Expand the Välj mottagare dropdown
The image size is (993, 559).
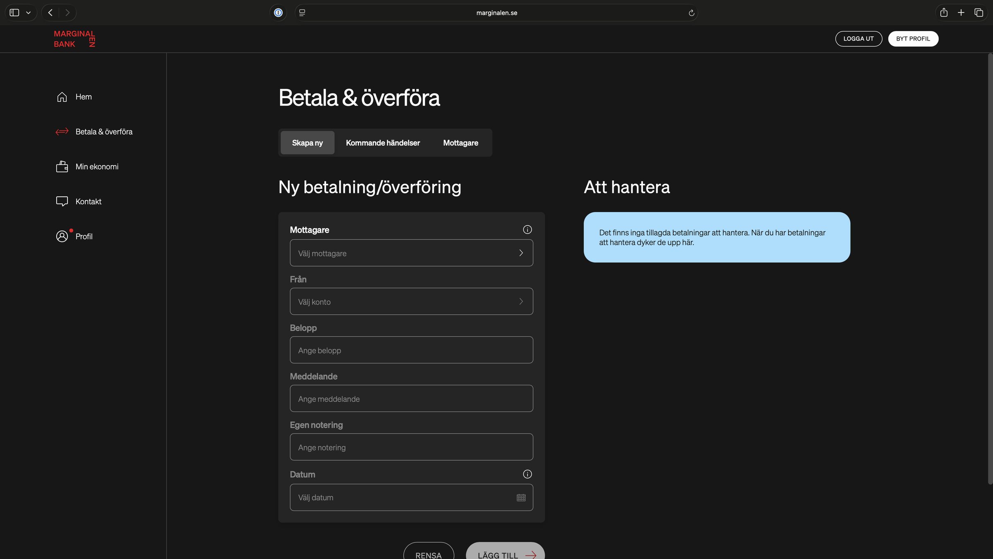coord(411,253)
